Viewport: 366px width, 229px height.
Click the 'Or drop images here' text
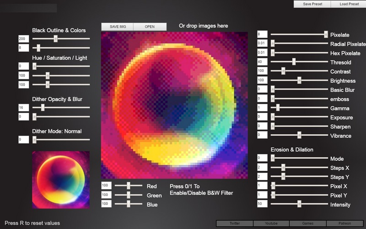point(203,26)
